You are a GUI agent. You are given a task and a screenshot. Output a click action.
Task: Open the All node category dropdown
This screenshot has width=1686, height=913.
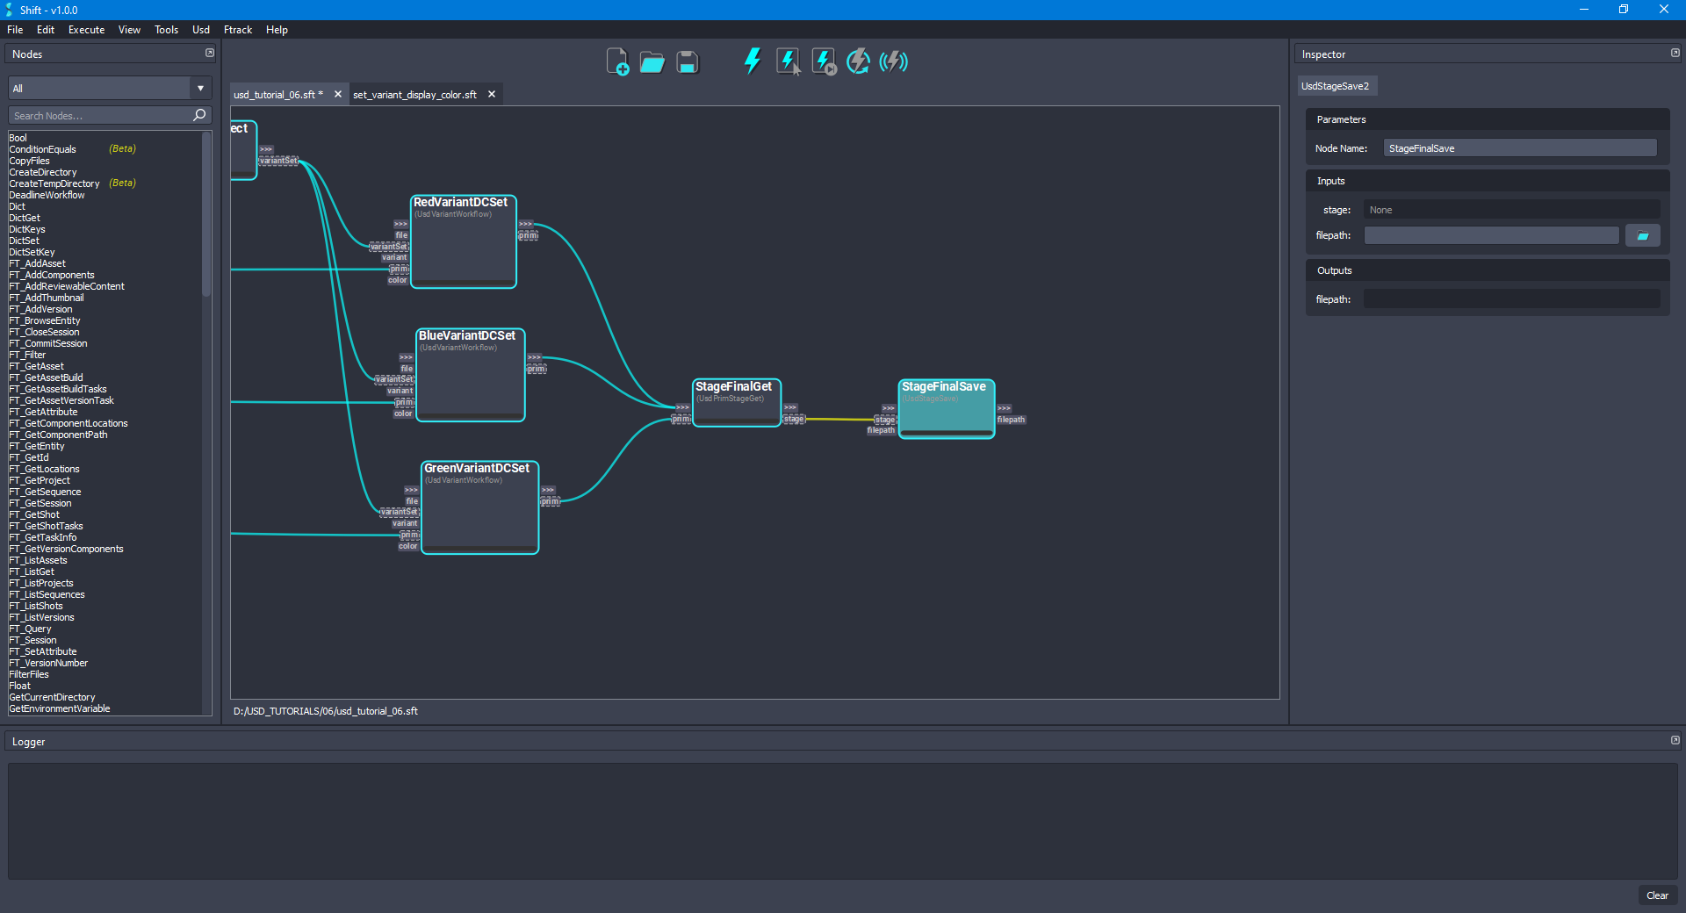pos(200,88)
